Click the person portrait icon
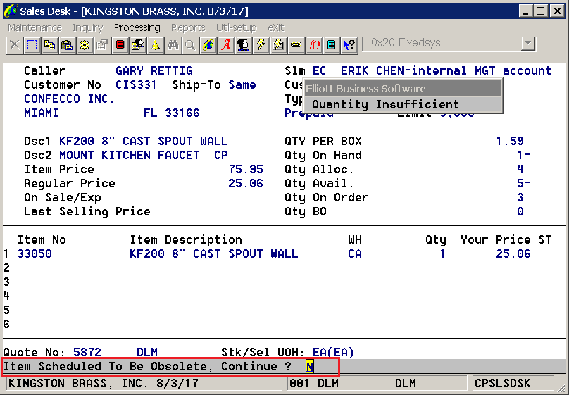 [x=244, y=45]
